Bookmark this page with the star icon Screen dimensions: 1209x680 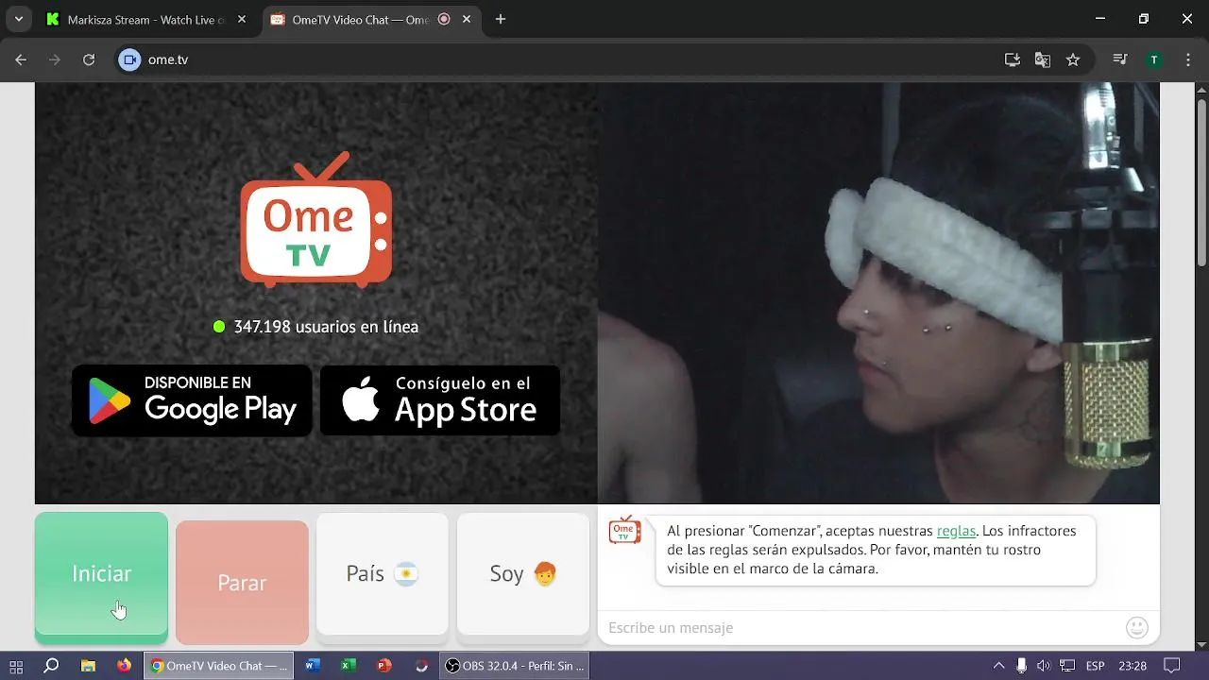click(x=1073, y=59)
